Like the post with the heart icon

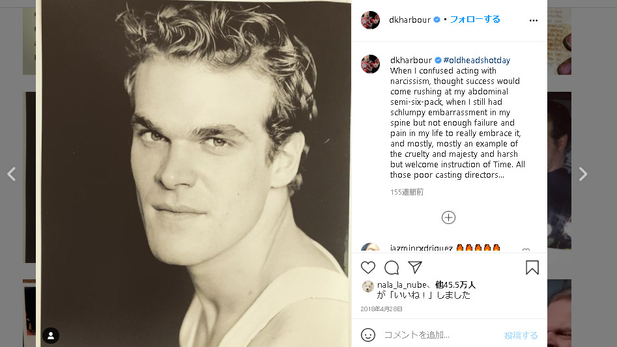pos(368,268)
